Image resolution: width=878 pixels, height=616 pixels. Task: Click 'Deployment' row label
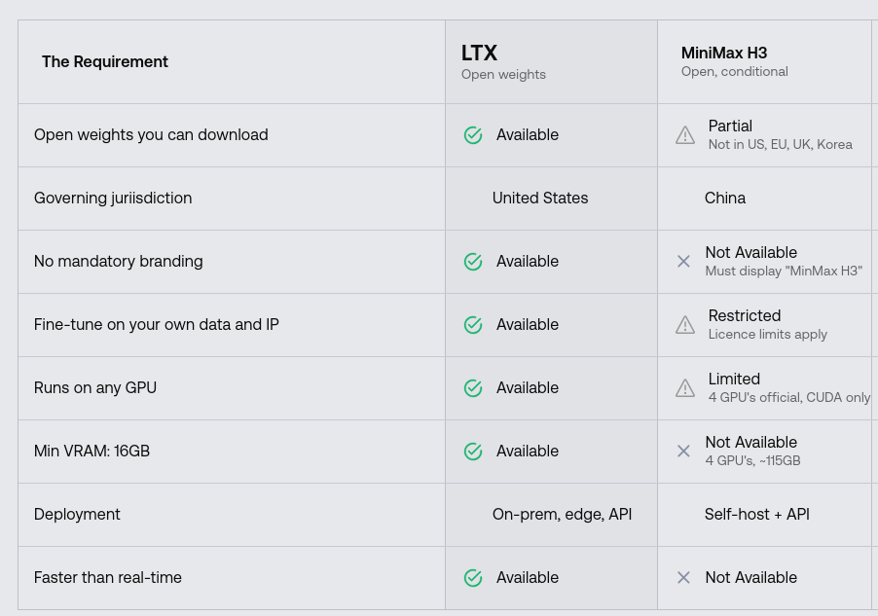(77, 515)
